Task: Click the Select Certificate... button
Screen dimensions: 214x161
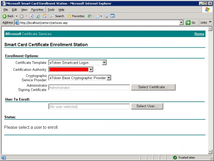Action: pos(153,87)
